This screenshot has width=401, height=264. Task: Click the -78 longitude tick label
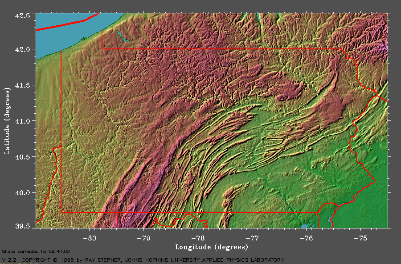click(198, 238)
